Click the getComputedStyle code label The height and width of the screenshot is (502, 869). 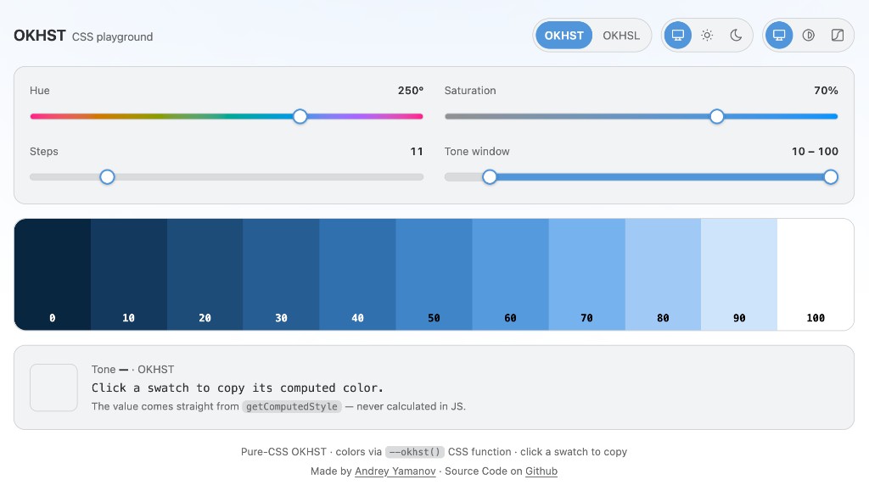[x=292, y=407]
